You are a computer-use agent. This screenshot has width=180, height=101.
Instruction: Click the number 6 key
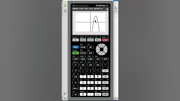pyautogui.click(x=98, y=82)
